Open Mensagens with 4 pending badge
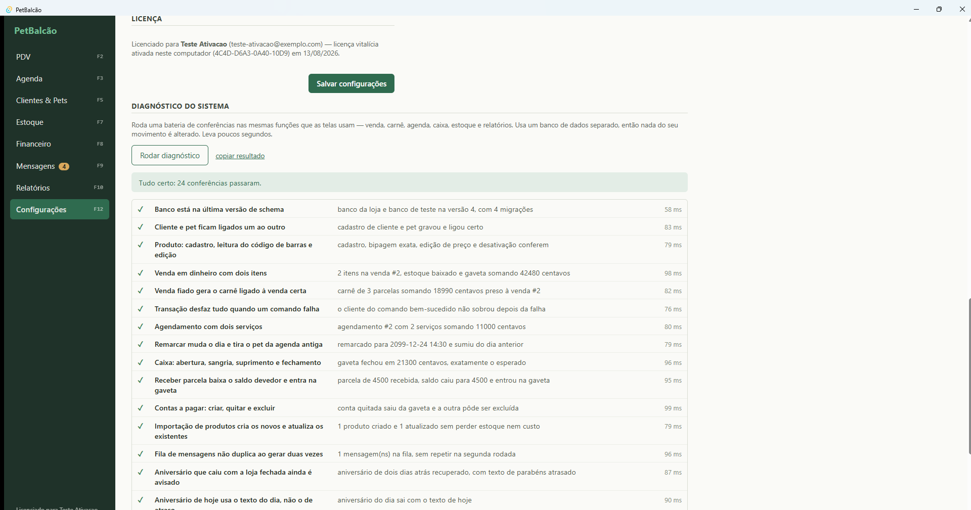971x510 pixels. point(60,166)
